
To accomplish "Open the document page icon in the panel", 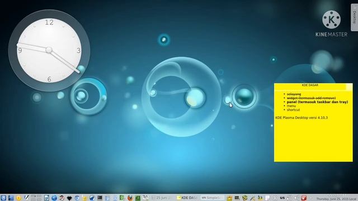I will (46, 198).
